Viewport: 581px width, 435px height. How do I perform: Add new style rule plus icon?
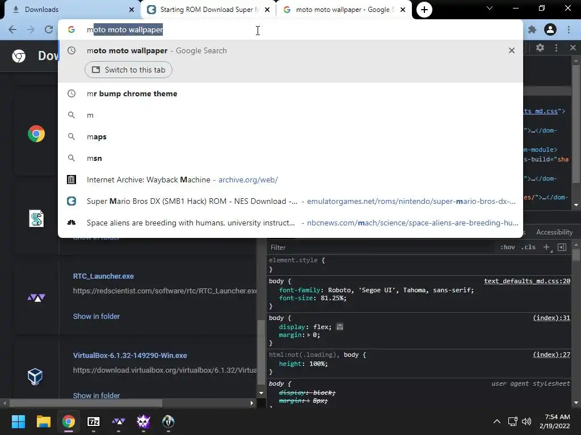(x=547, y=247)
